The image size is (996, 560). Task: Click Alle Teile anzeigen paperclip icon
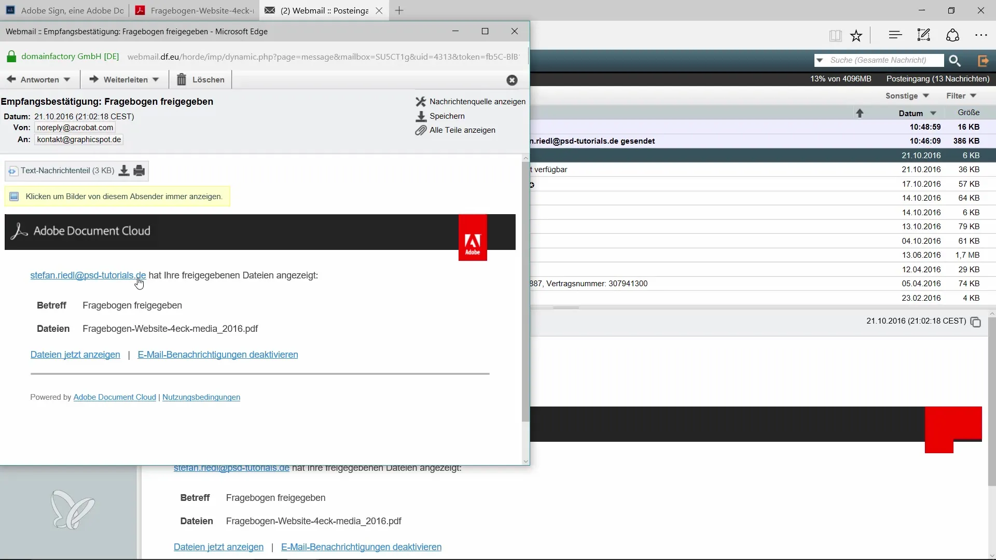421,130
